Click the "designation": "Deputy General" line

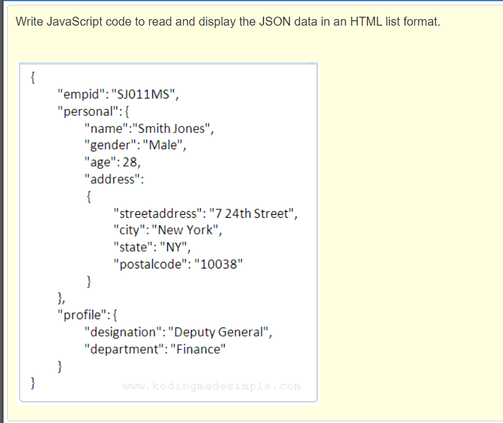click(178, 332)
